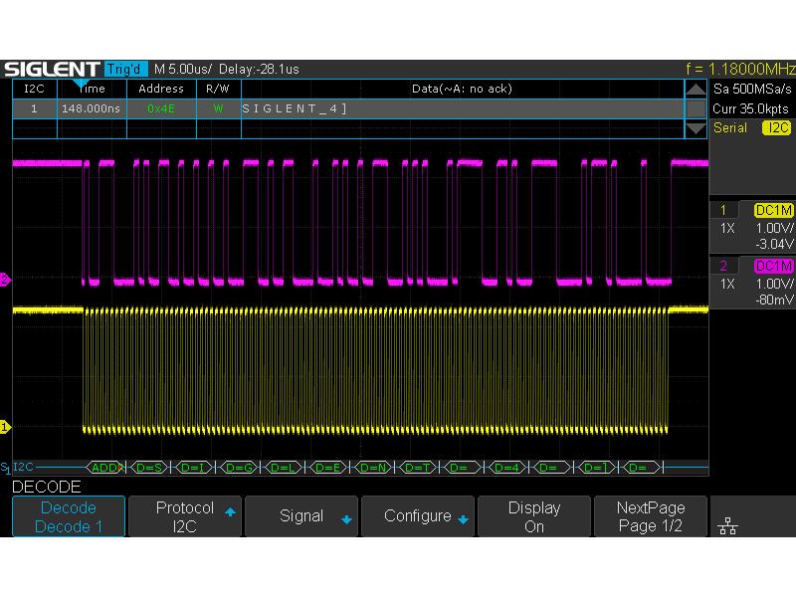The image size is (796, 597).
Task: Select decode row 1 in the list
Action: (347, 108)
